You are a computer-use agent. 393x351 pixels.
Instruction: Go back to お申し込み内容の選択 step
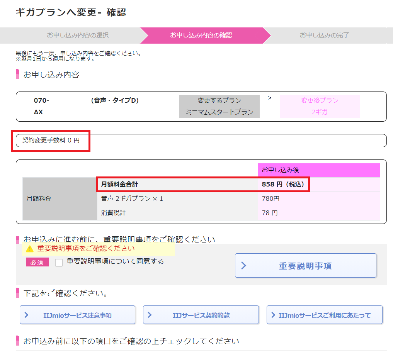pyautogui.click(x=78, y=36)
